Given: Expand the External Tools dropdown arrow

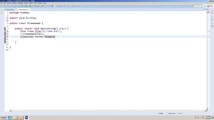Looking at the screenshot, I should point(32,6).
